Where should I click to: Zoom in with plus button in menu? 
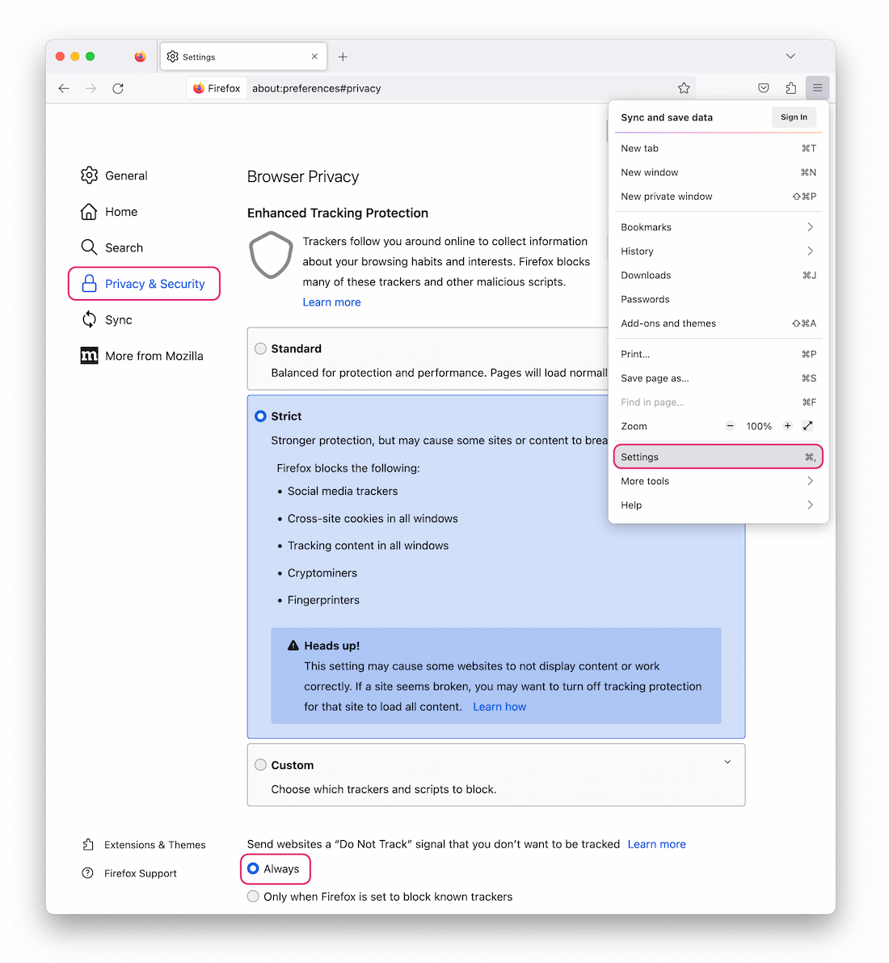pyautogui.click(x=787, y=425)
